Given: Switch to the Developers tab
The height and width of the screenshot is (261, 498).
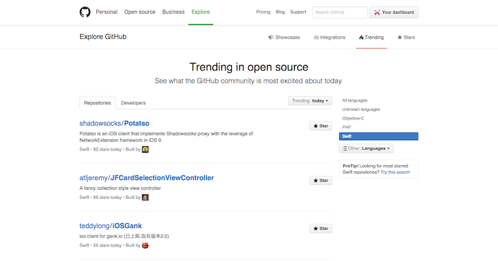Looking at the screenshot, I should (133, 103).
